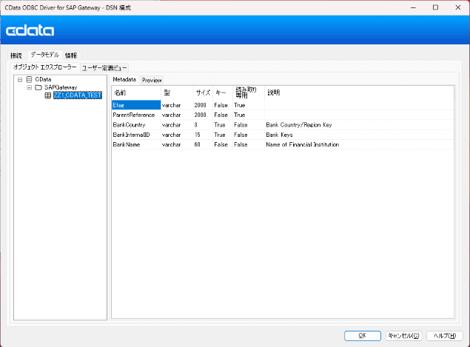Click read-only True in Etag row
The image size is (470, 347).
[240, 105]
